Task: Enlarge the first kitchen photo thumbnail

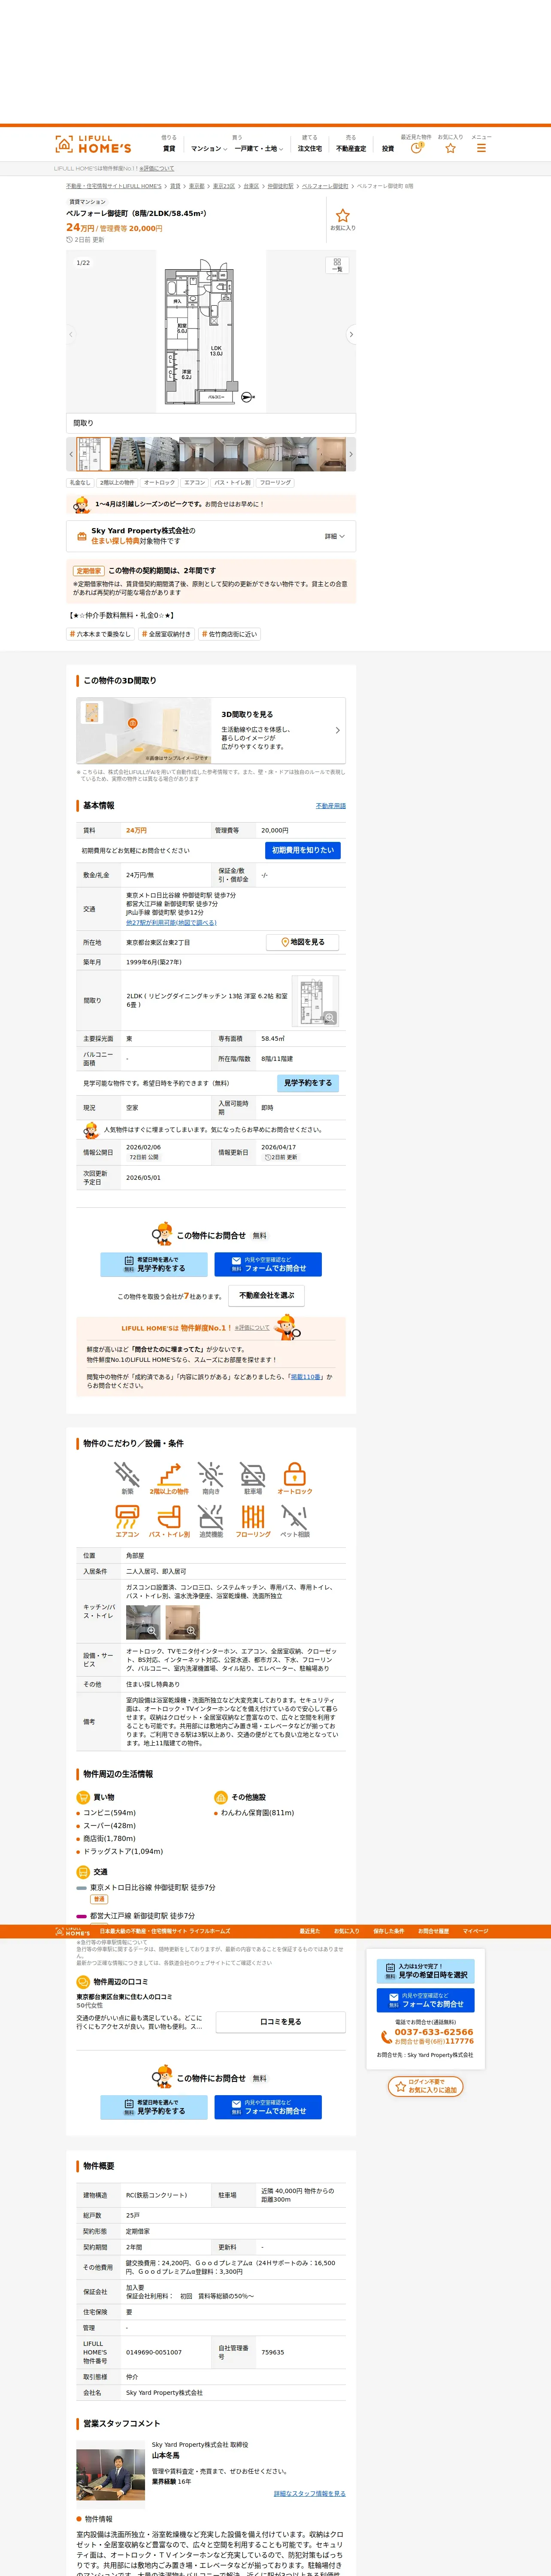Action: click(x=143, y=1622)
